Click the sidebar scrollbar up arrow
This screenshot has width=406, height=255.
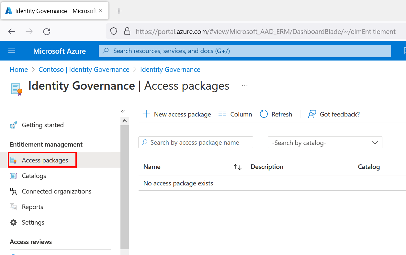(124, 121)
